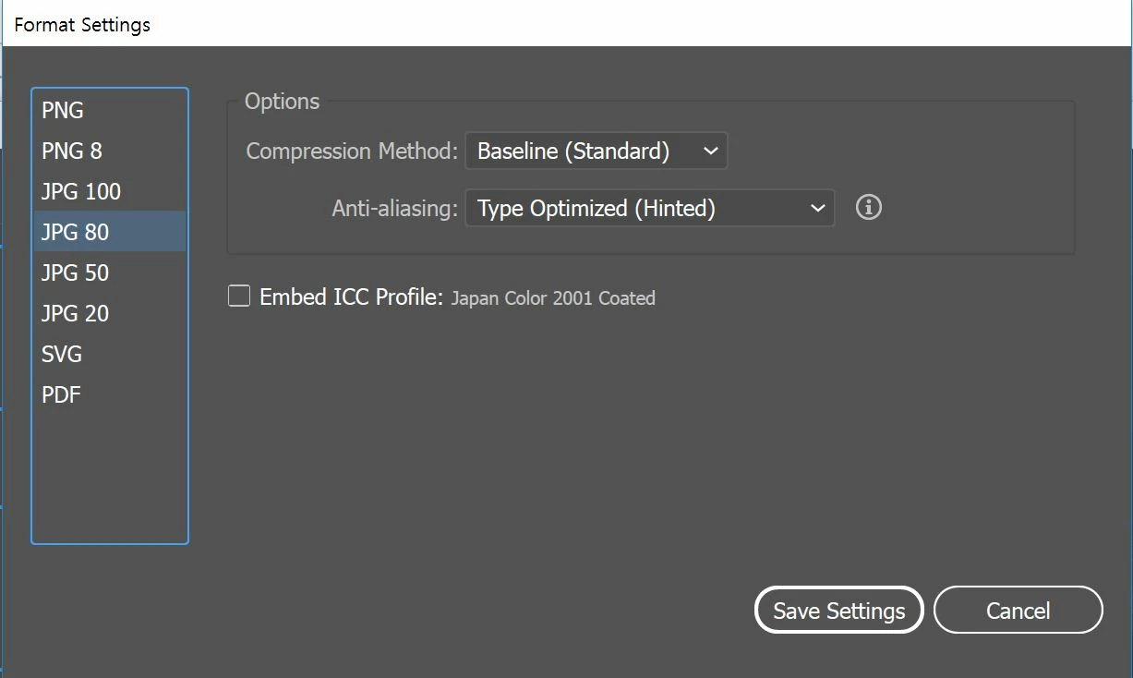This screenshot has width=1133, height=678.
Task: Select PNG 8 format
Action: [110, 151]
